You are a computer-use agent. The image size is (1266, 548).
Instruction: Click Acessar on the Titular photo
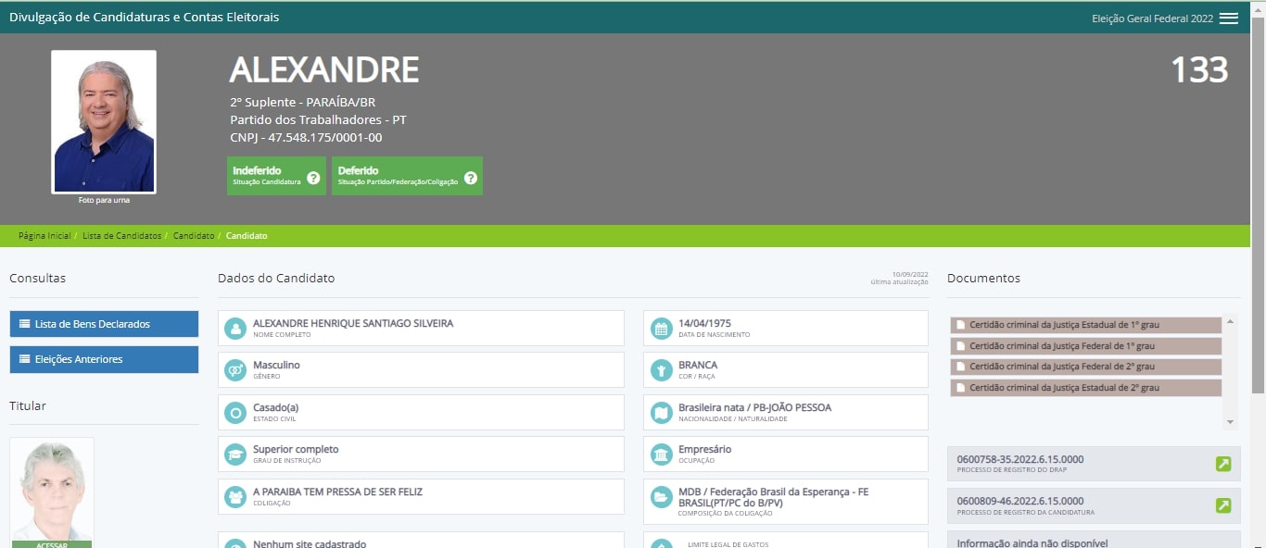click(52, 544)
